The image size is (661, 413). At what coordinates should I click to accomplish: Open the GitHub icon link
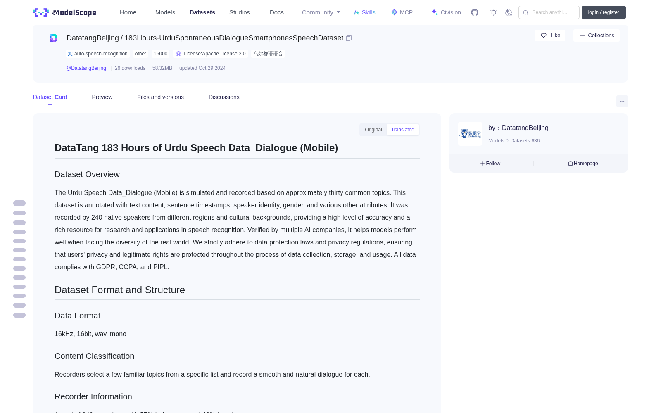coord(475,12)
